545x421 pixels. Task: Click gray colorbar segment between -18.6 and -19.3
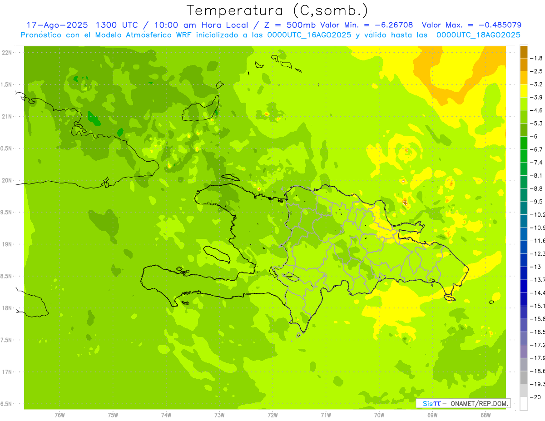pyautogui.click(x=524, y=377)
